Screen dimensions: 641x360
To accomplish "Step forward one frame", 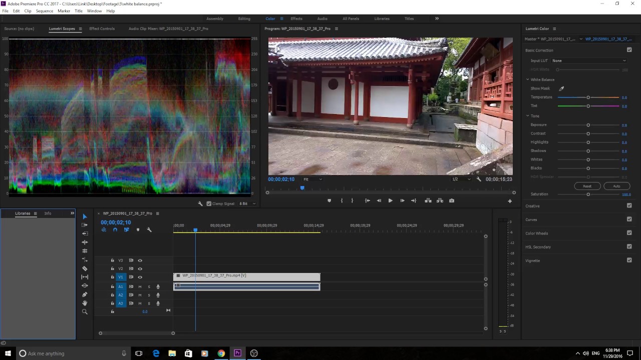I will (402, 200).
